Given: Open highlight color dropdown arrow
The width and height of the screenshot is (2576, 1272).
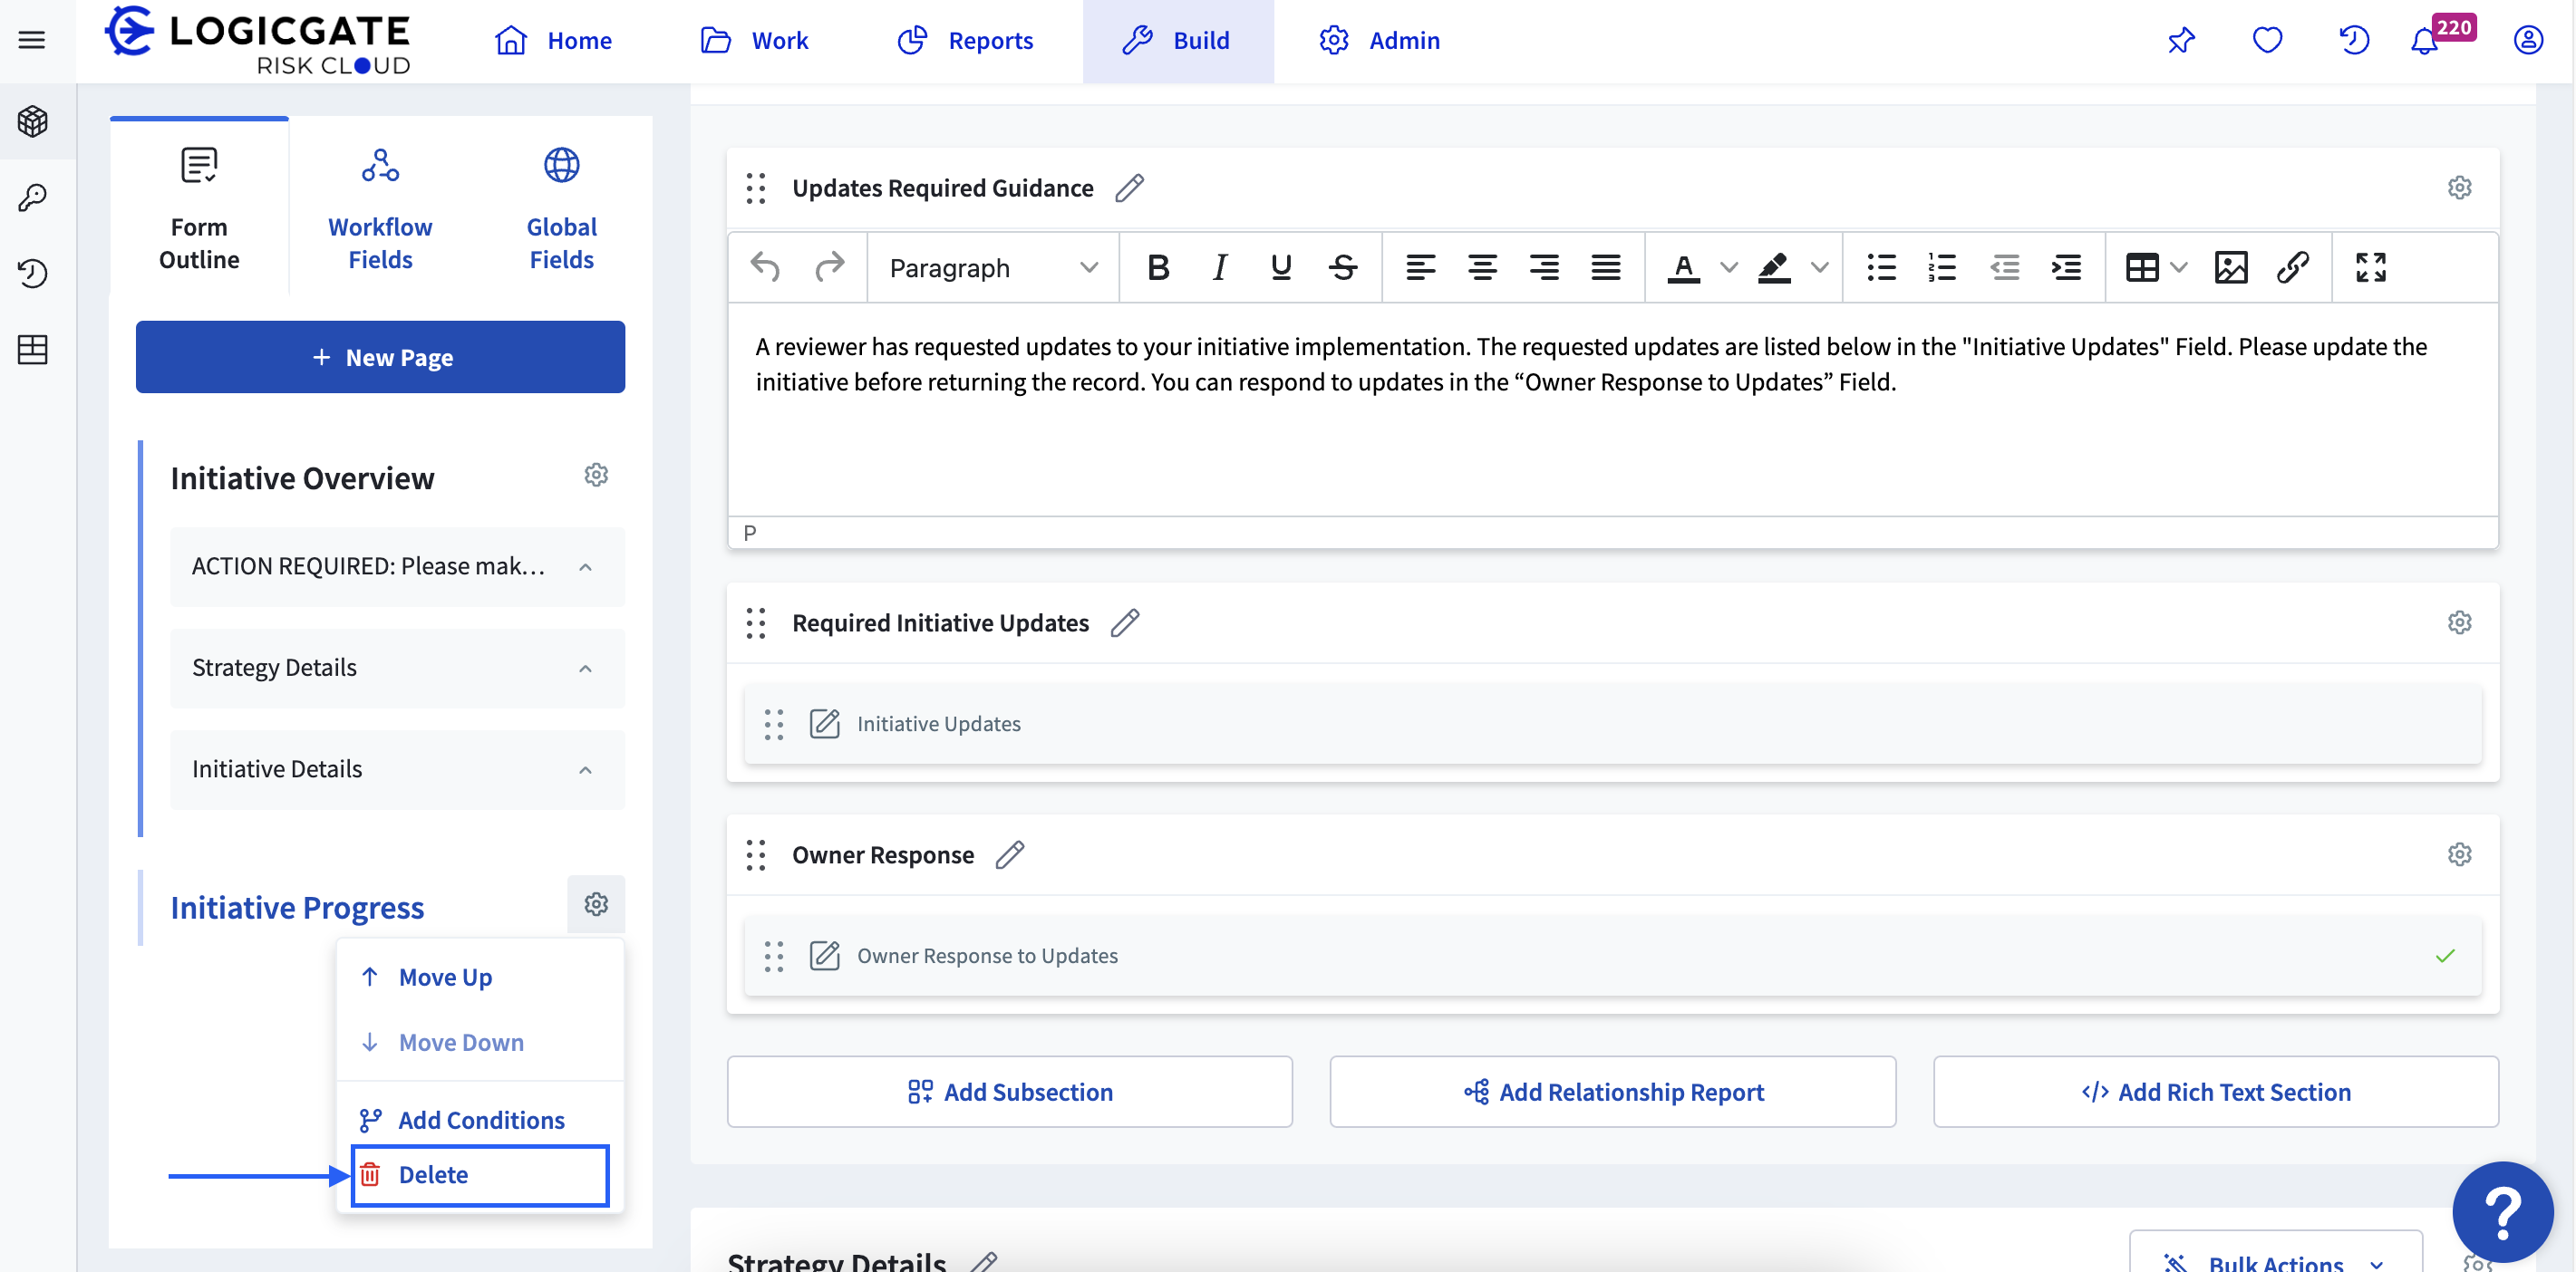Looking at the screenshot, I should pos(1819,266).
